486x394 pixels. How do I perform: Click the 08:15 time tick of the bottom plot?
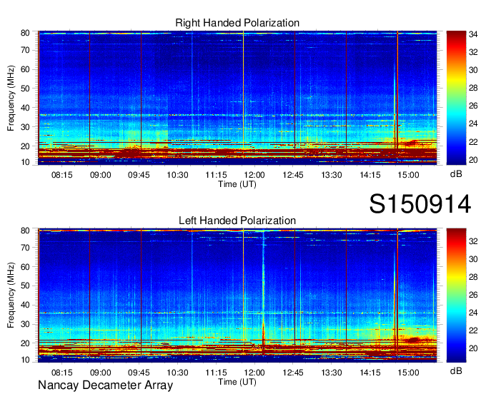click(61, 373)
